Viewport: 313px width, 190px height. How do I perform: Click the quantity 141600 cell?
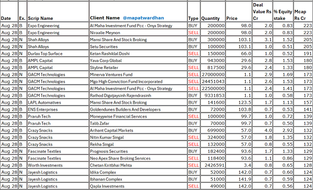pyautogui.click(x=213, y=102)
